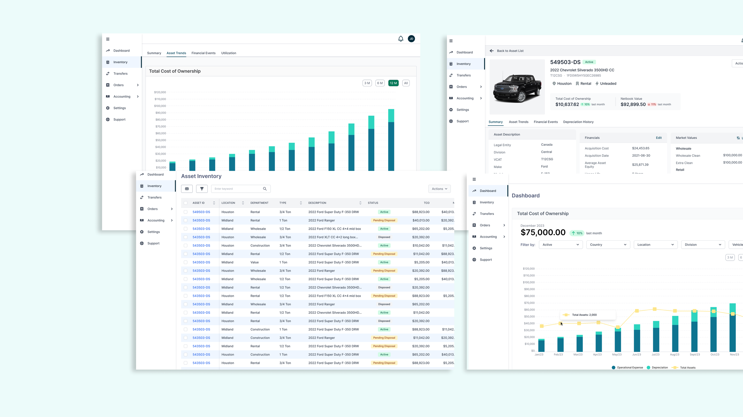Select the 6 M chart range button

coord(380,83)
